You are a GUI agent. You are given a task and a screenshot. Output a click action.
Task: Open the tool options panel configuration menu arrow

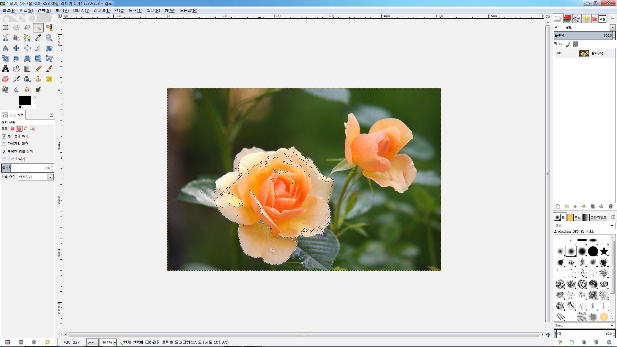51,115
